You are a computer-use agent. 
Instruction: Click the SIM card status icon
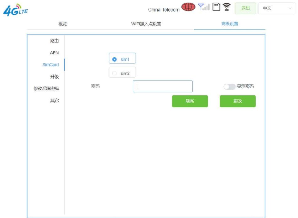coord(216,7)
